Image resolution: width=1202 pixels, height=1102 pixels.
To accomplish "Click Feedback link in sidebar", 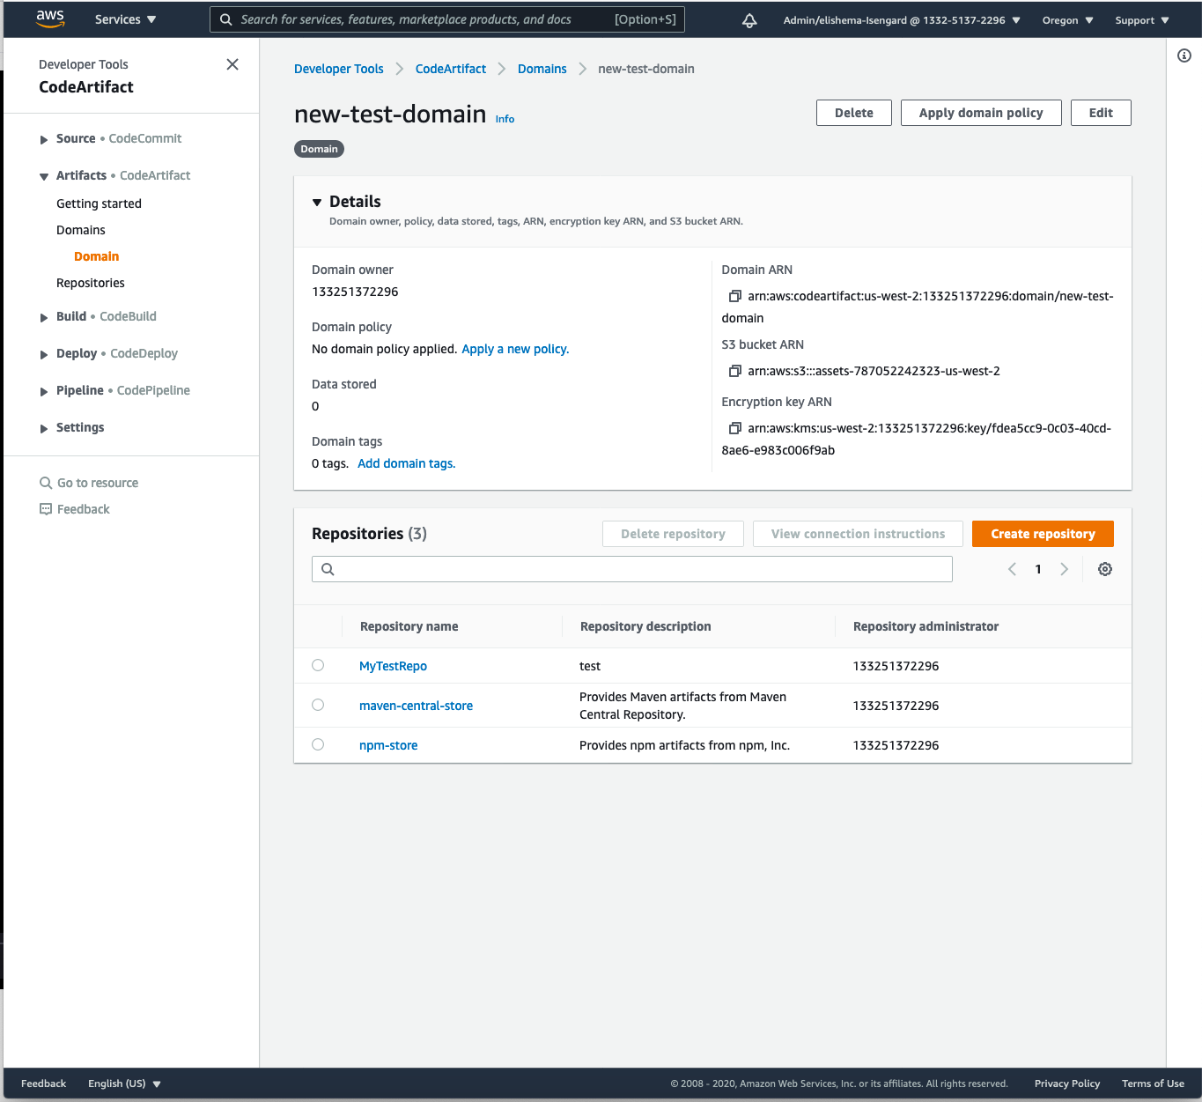I will pos(84,509).
